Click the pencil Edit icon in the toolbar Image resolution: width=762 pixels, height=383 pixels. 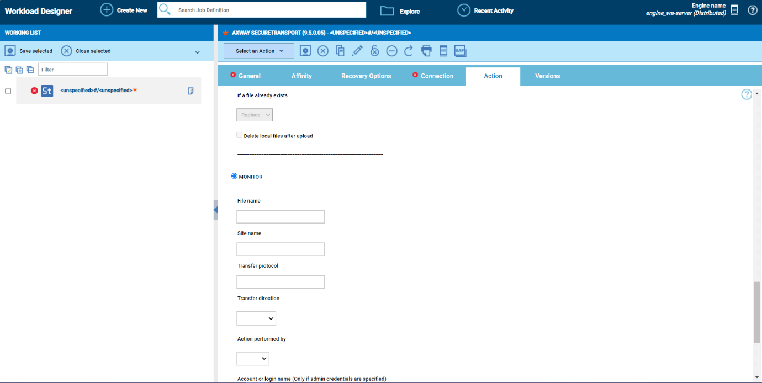pyautogui.click(x=357, y=50)
